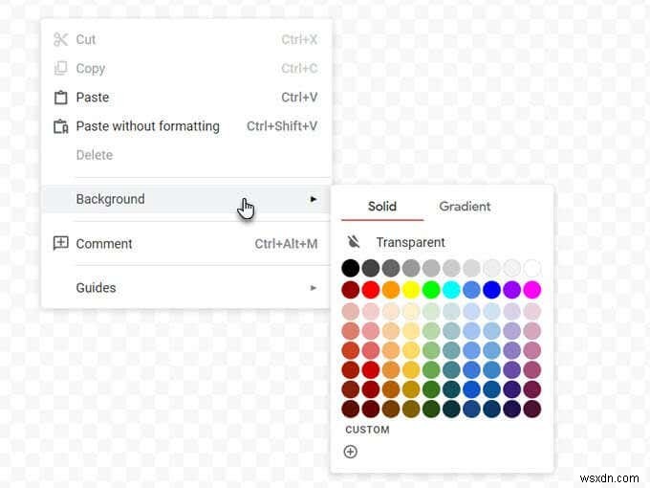The image size is (650, 488).
Task: Click the Transparent option label
Action: coord(410,242)
